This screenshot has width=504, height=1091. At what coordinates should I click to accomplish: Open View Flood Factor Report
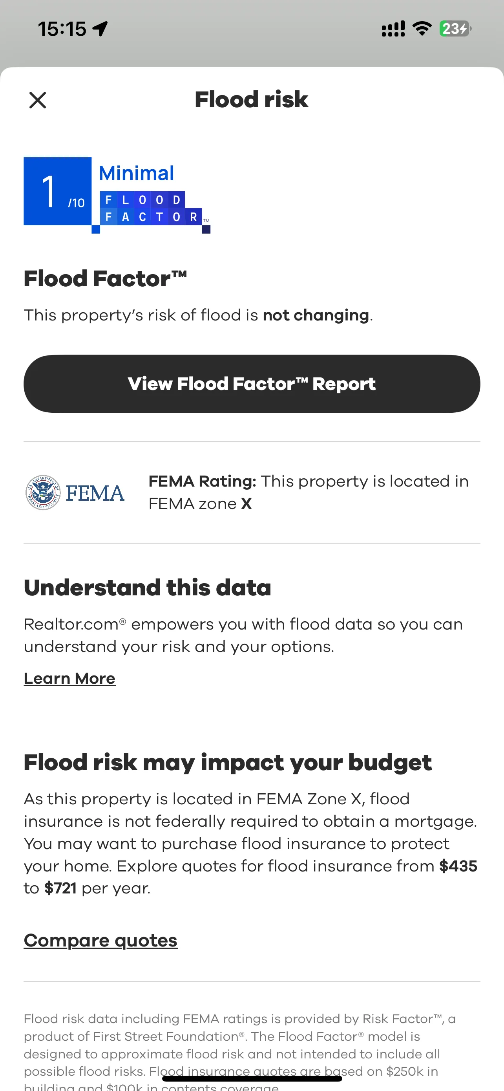pyautogui.click(x=252, y=384)
